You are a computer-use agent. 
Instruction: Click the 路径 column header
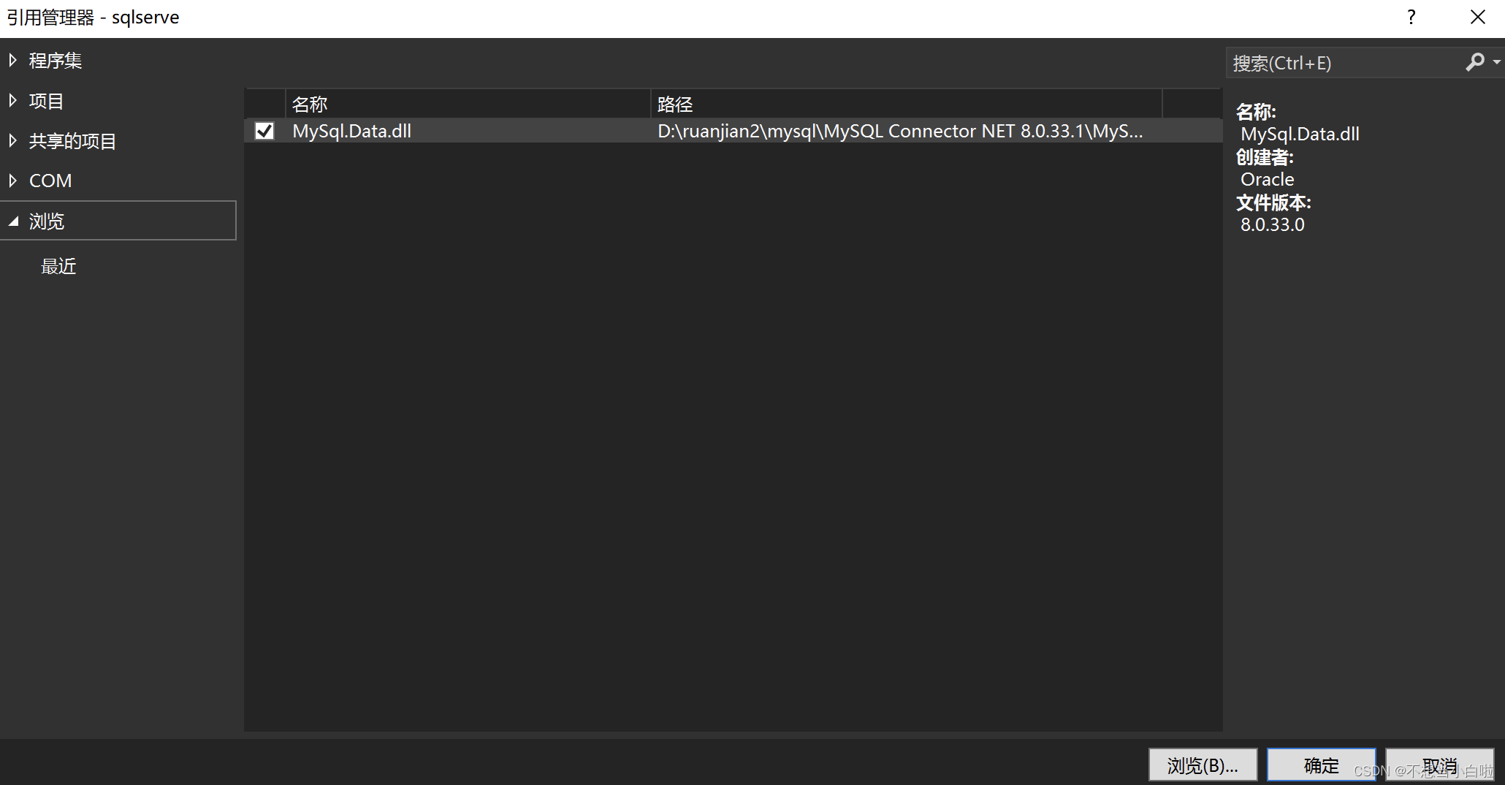674,103
